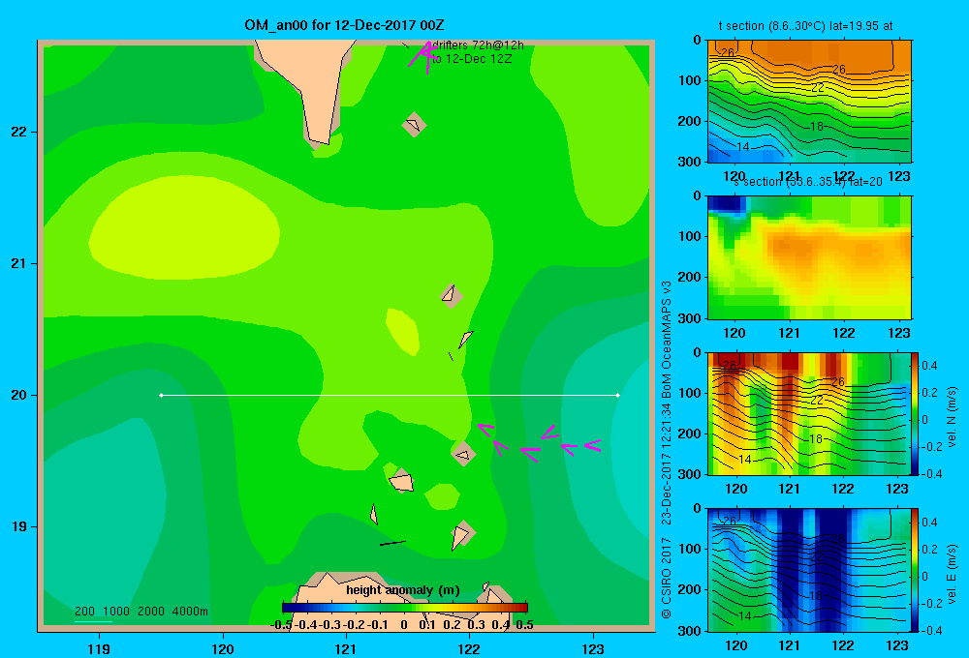Click the latitude label 21 on main map
969x658 pixels.
click(19, 263)
